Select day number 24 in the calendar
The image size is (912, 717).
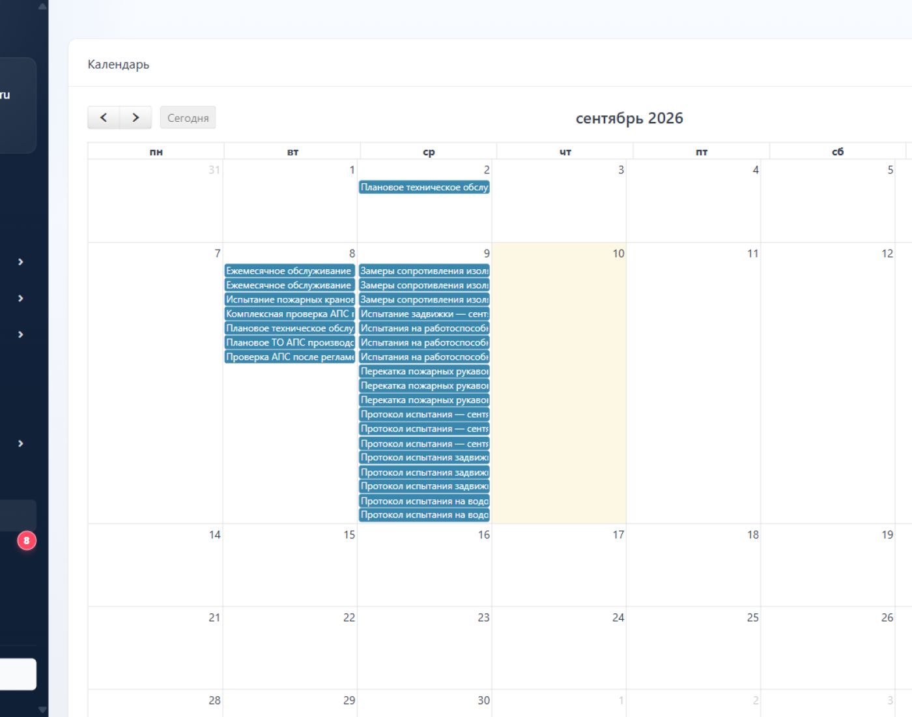[x=618, y=617]
